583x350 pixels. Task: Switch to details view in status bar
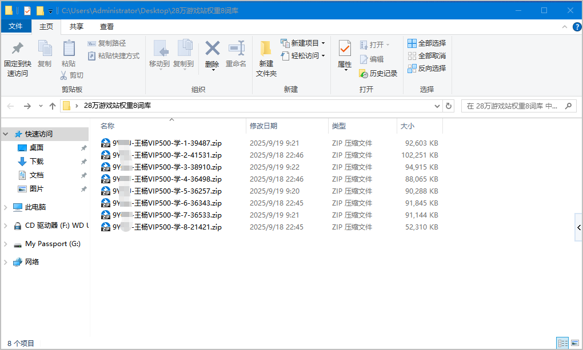(562, 343)
